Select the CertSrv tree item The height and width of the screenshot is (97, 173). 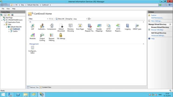15,31
